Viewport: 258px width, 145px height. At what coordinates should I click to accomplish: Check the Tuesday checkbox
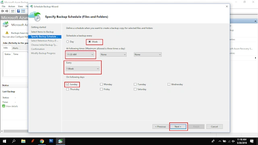tap(135, 84)
